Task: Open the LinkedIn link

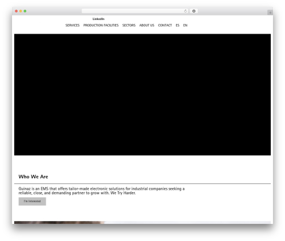Action: pyautogui.click(x=99, y=19)
